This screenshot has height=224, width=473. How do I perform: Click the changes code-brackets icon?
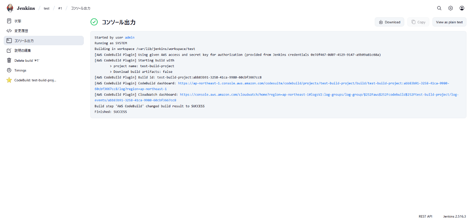click(x=9, y=31)
